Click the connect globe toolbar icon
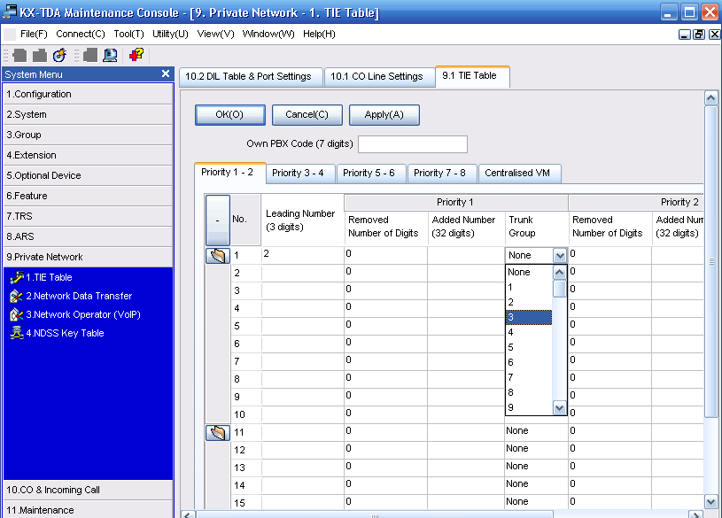 tap(59, 55)
